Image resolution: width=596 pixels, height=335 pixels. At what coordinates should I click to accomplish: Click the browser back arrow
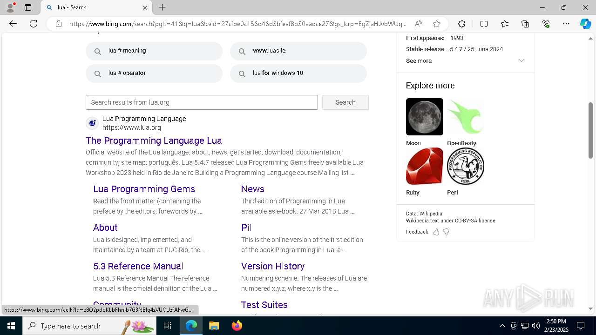13,24
